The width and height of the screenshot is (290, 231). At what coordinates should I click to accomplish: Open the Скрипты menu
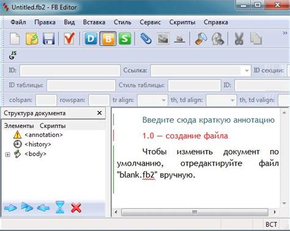182,22
